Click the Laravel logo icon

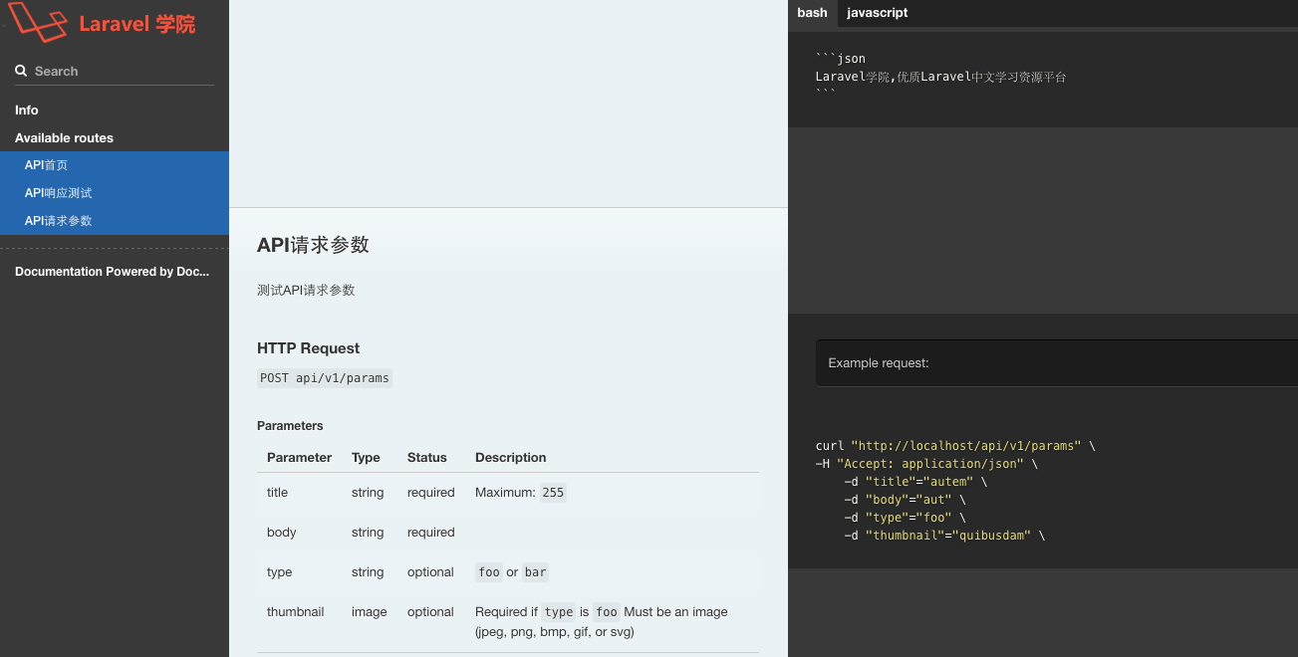coord(38,22)
